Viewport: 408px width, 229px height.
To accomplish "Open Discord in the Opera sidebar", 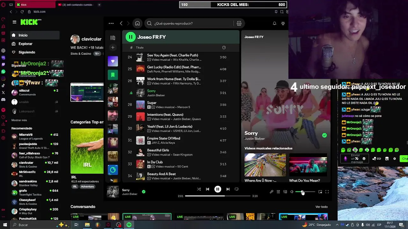I will tap(3, 100).
